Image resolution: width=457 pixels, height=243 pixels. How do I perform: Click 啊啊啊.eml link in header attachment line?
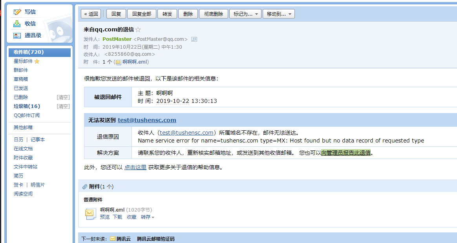[x=135, y=62]
